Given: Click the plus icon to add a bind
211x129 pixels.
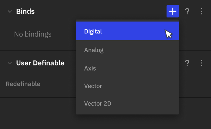Looking at the screenshot, I should coord(173,11).
